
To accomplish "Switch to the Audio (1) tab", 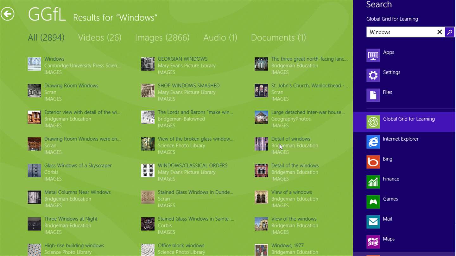I will click(220, 38).
